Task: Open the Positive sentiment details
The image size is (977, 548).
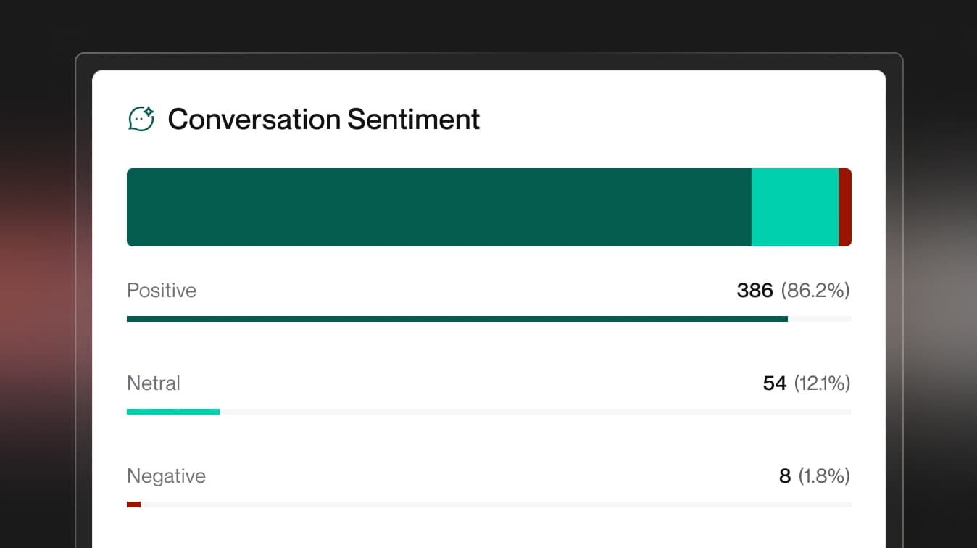Action: click(x=162, y=290)
